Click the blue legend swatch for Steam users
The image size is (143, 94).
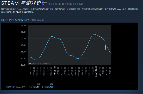30,63
